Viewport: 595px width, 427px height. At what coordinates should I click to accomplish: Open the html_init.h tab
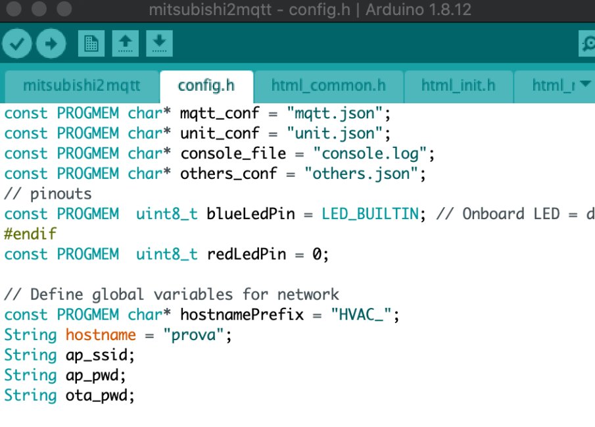(458, 86)
